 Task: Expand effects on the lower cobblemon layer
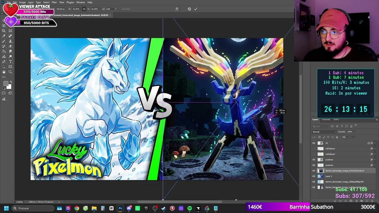375,154
